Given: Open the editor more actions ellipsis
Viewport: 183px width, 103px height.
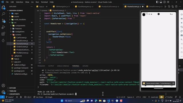Looking at the screenshot, I should point(180,7).
